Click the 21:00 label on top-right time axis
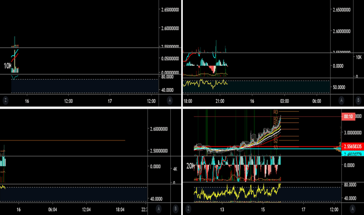Screen dimensions: 364x215 (220, 101)
